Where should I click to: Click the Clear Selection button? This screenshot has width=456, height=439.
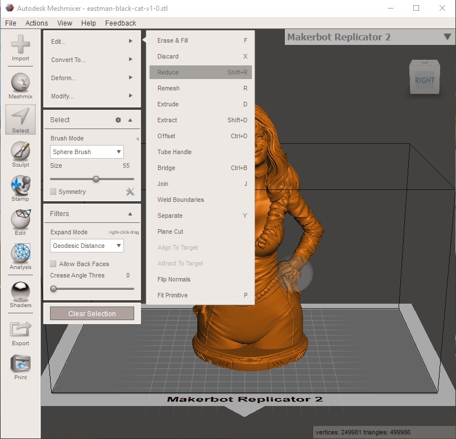click(x=92, y=313)
